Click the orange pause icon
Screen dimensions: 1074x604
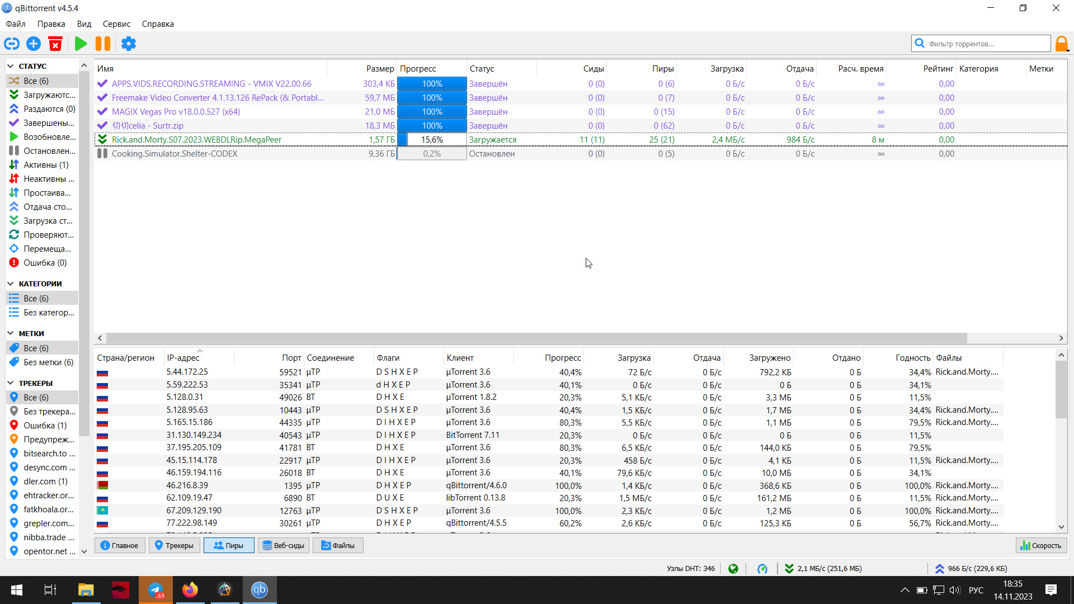tap(103, 44)
